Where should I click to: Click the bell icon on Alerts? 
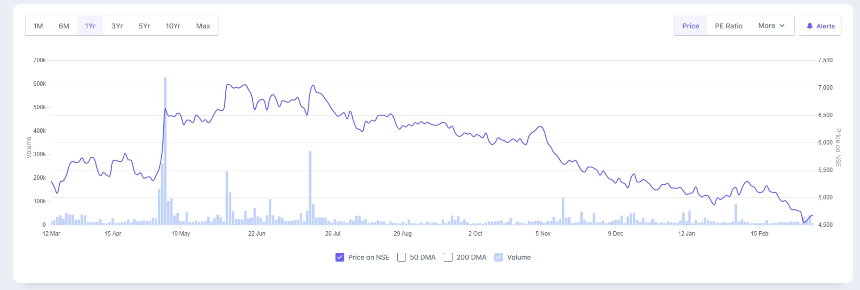pos(810,26)
